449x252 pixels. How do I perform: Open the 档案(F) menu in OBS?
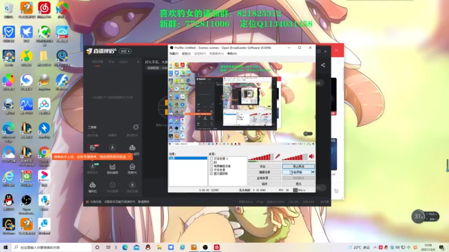[174, 53]
